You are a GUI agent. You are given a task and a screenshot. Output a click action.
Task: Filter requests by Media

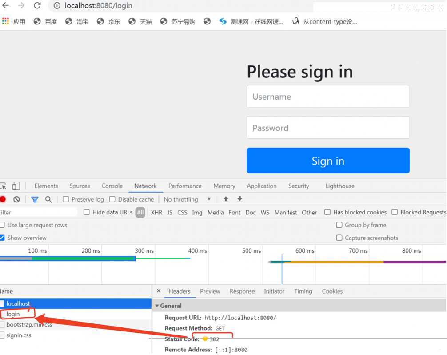point(216,212)
